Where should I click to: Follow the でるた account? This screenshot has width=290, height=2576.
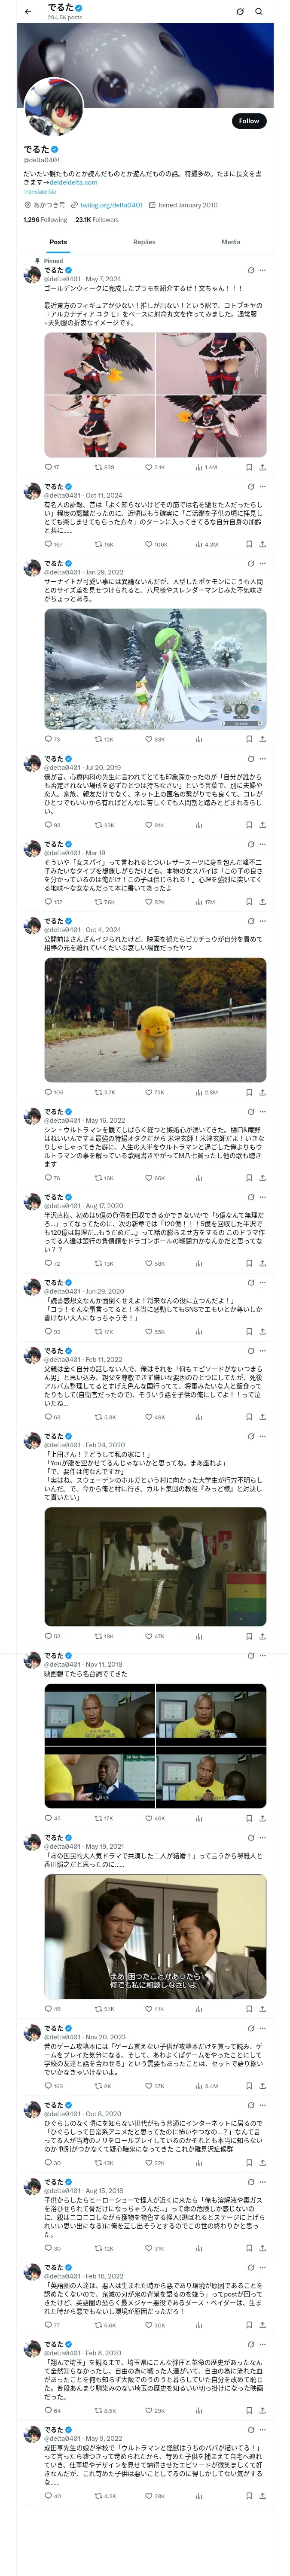click(x=248, y=121)
